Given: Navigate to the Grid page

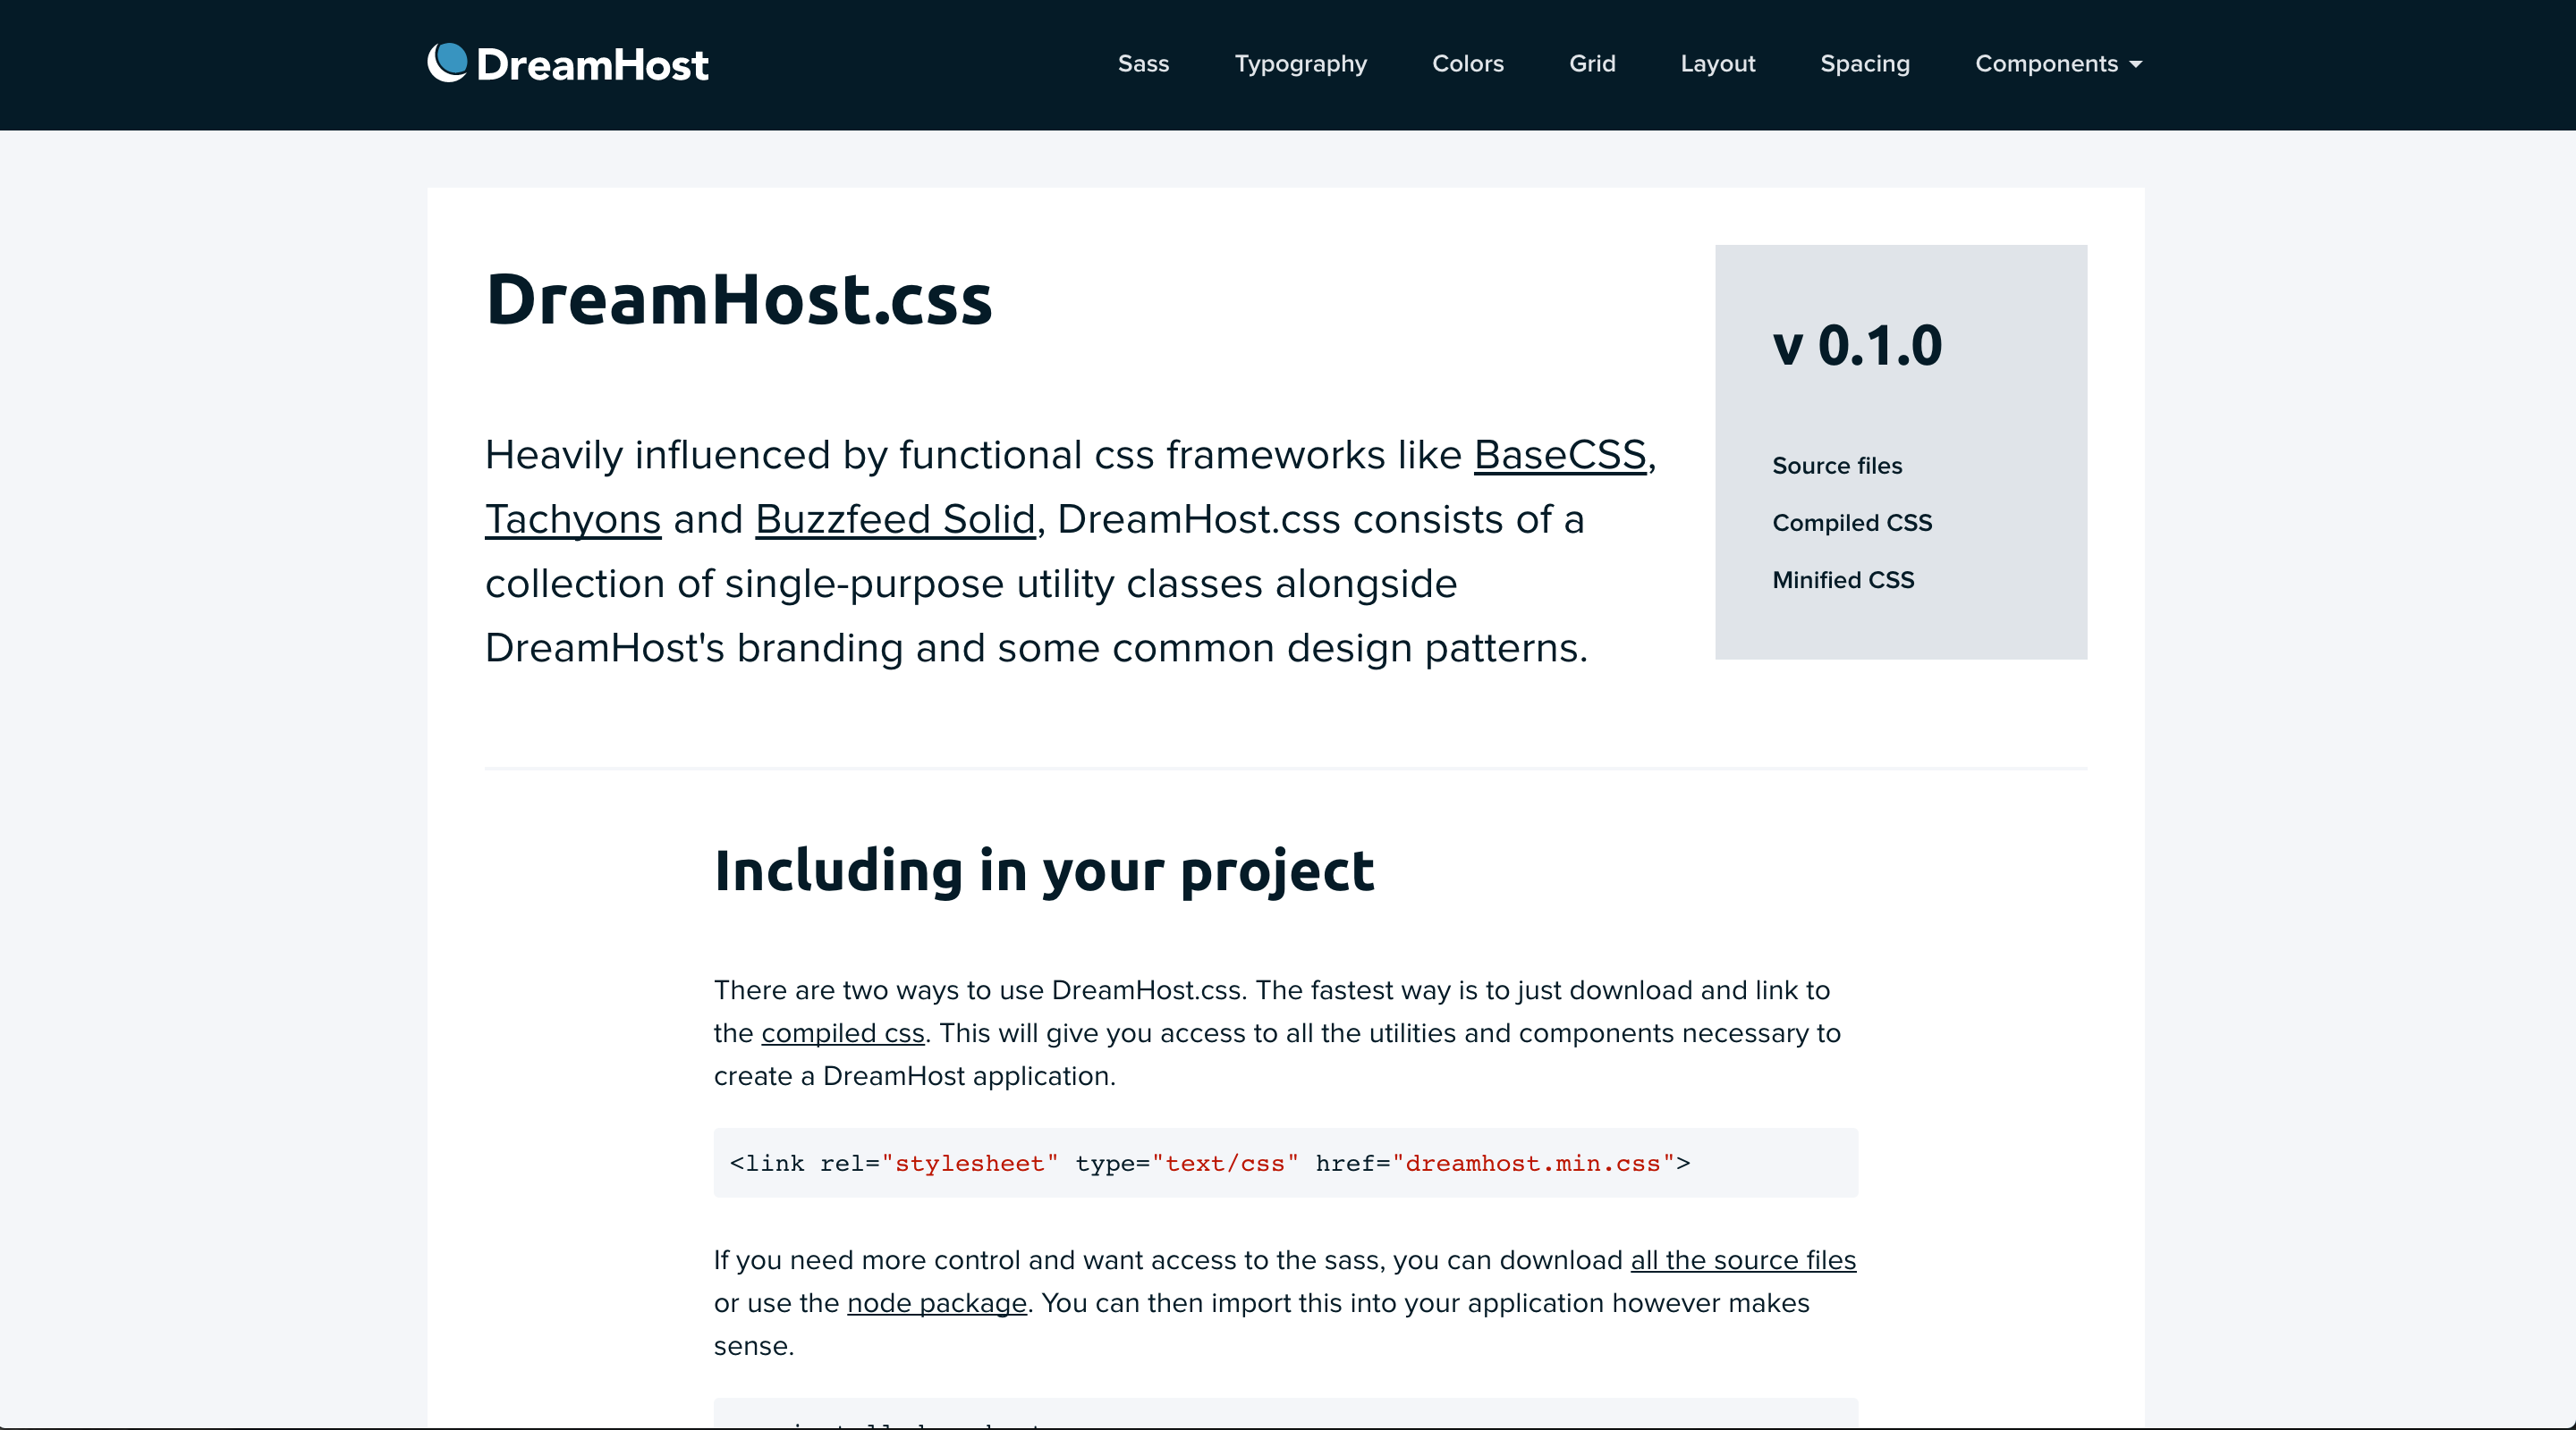Looking at the screenshot, I should tap(1591, 64).
